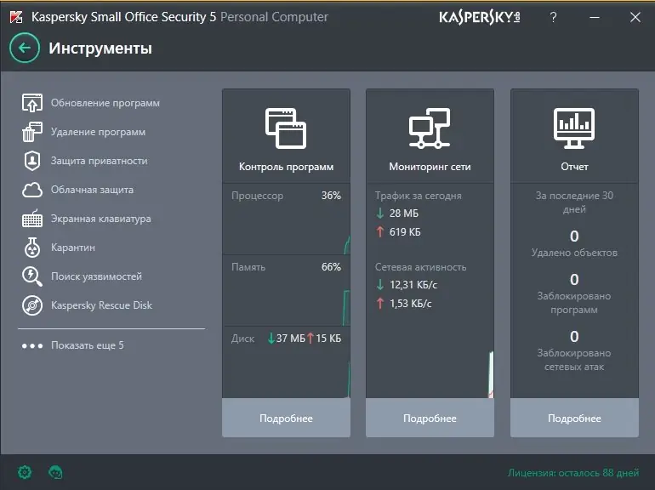Screen dimensions: 655x490
Task: Open Облачная защита tool
Action: pyautogui.click(x=93, y=190)
